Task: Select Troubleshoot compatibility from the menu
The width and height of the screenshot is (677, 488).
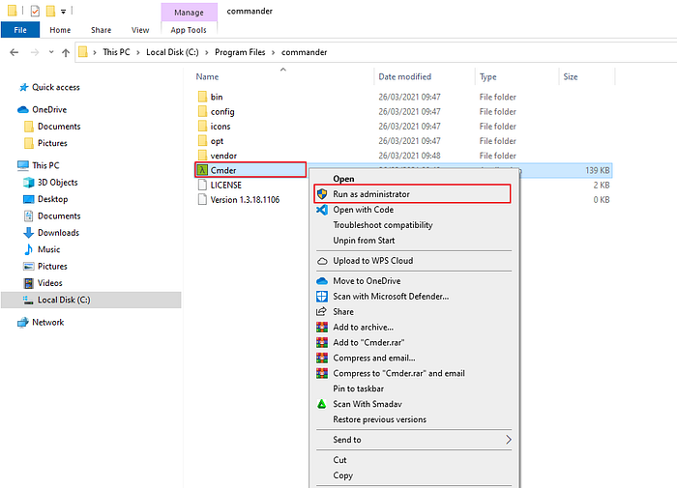Action: (x=383, y=225)
